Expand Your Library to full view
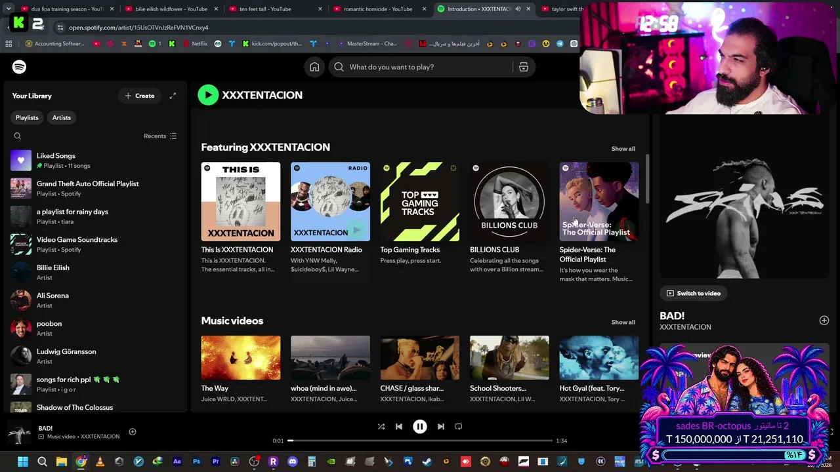This screenshot has width=840, height=472. (173, 96)
